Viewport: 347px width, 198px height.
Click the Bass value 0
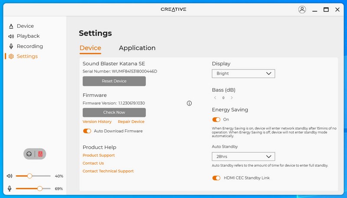223,98
